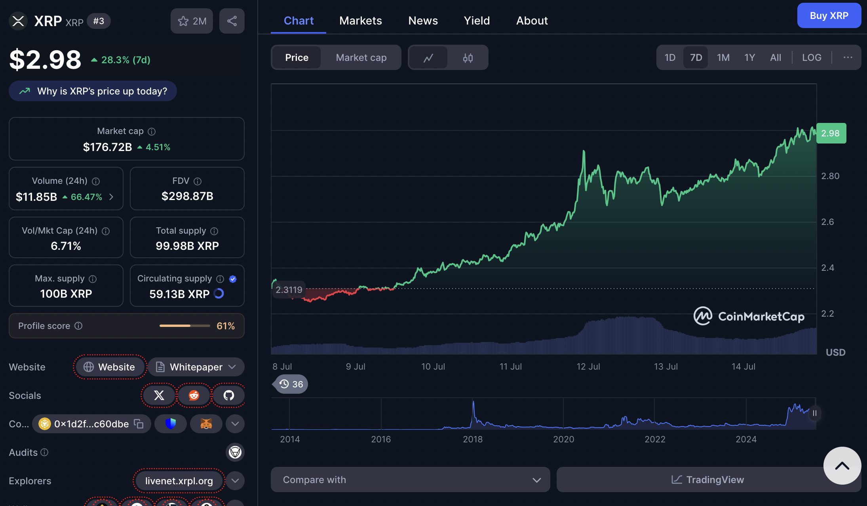Add token to MetaMask fox icon

206,424
